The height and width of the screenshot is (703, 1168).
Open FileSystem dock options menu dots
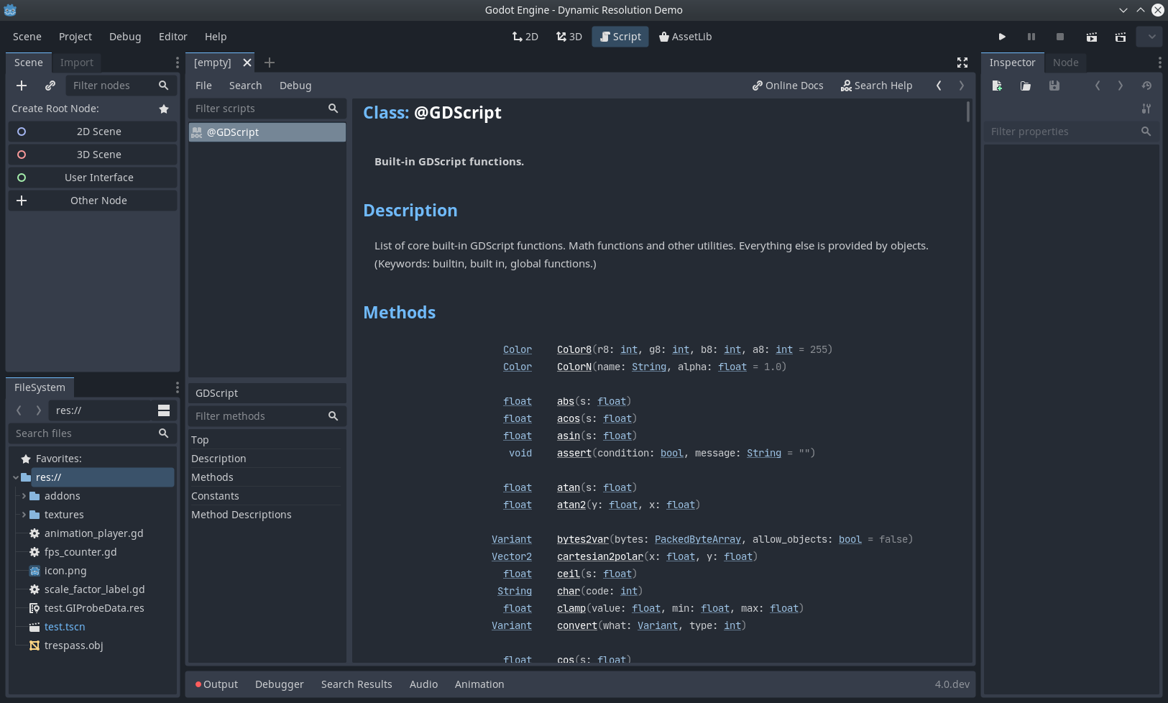[x=178, y=387]
